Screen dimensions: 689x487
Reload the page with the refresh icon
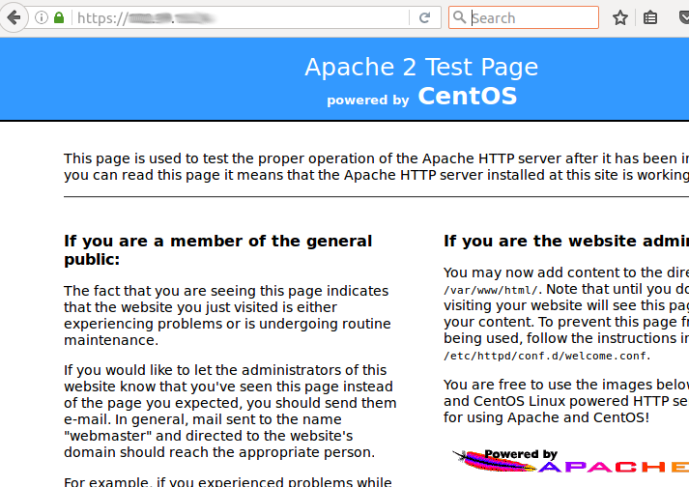click(x=424, y=18)
